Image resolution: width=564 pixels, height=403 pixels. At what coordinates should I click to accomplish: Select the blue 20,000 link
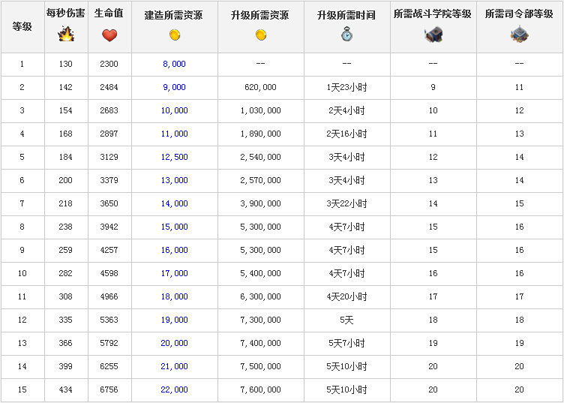pyautogui.click(x=175, y=343)
